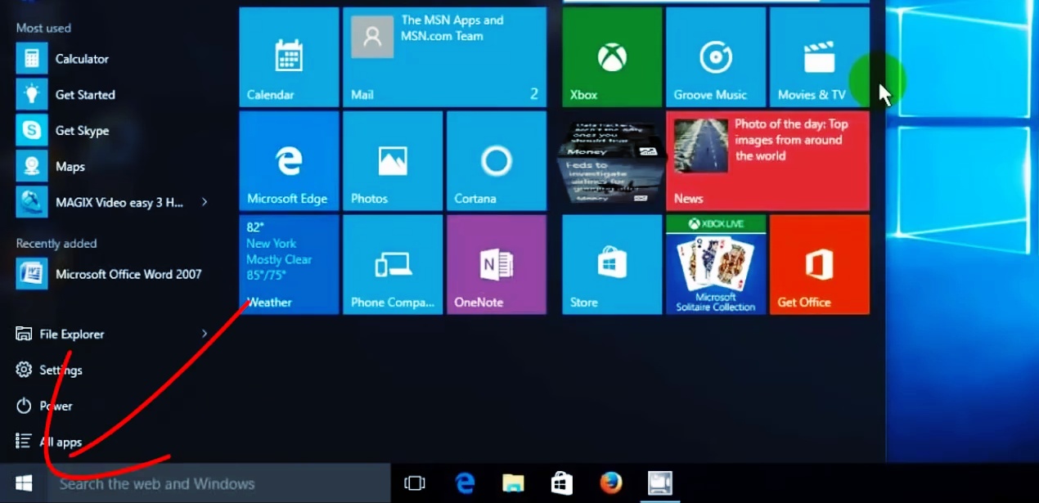Open Store icon on the taskbar
Image resolution: width=1039 pixels, height=503 pixels.
(x=561, y=483)
